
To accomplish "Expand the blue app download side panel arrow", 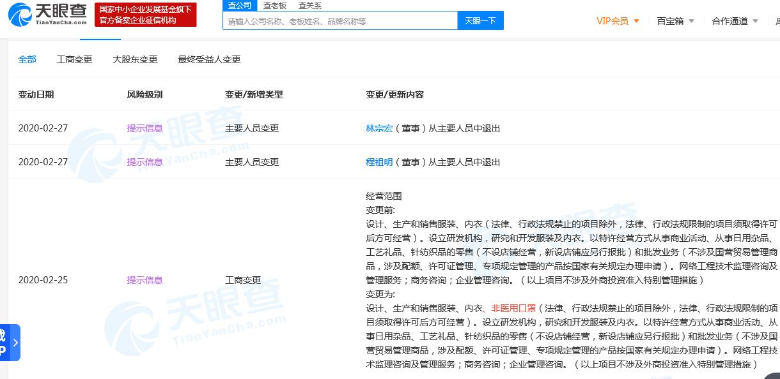I will coord(15,343).
